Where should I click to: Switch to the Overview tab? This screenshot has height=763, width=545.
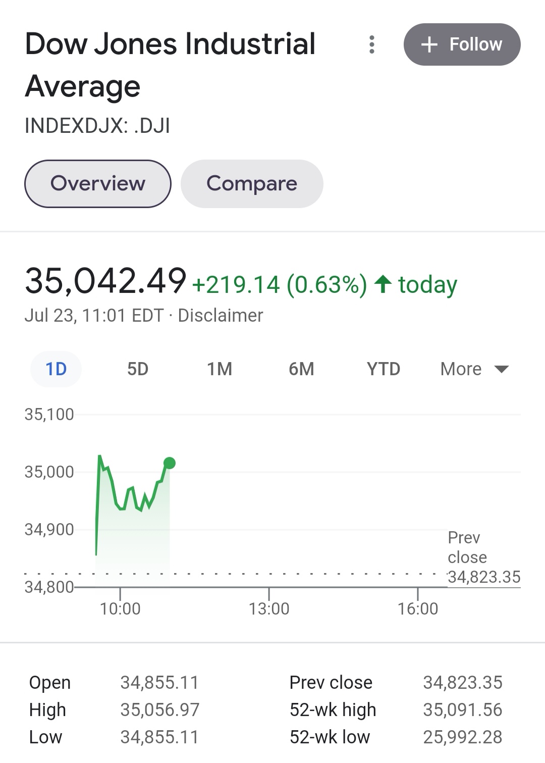coord(98,184)
